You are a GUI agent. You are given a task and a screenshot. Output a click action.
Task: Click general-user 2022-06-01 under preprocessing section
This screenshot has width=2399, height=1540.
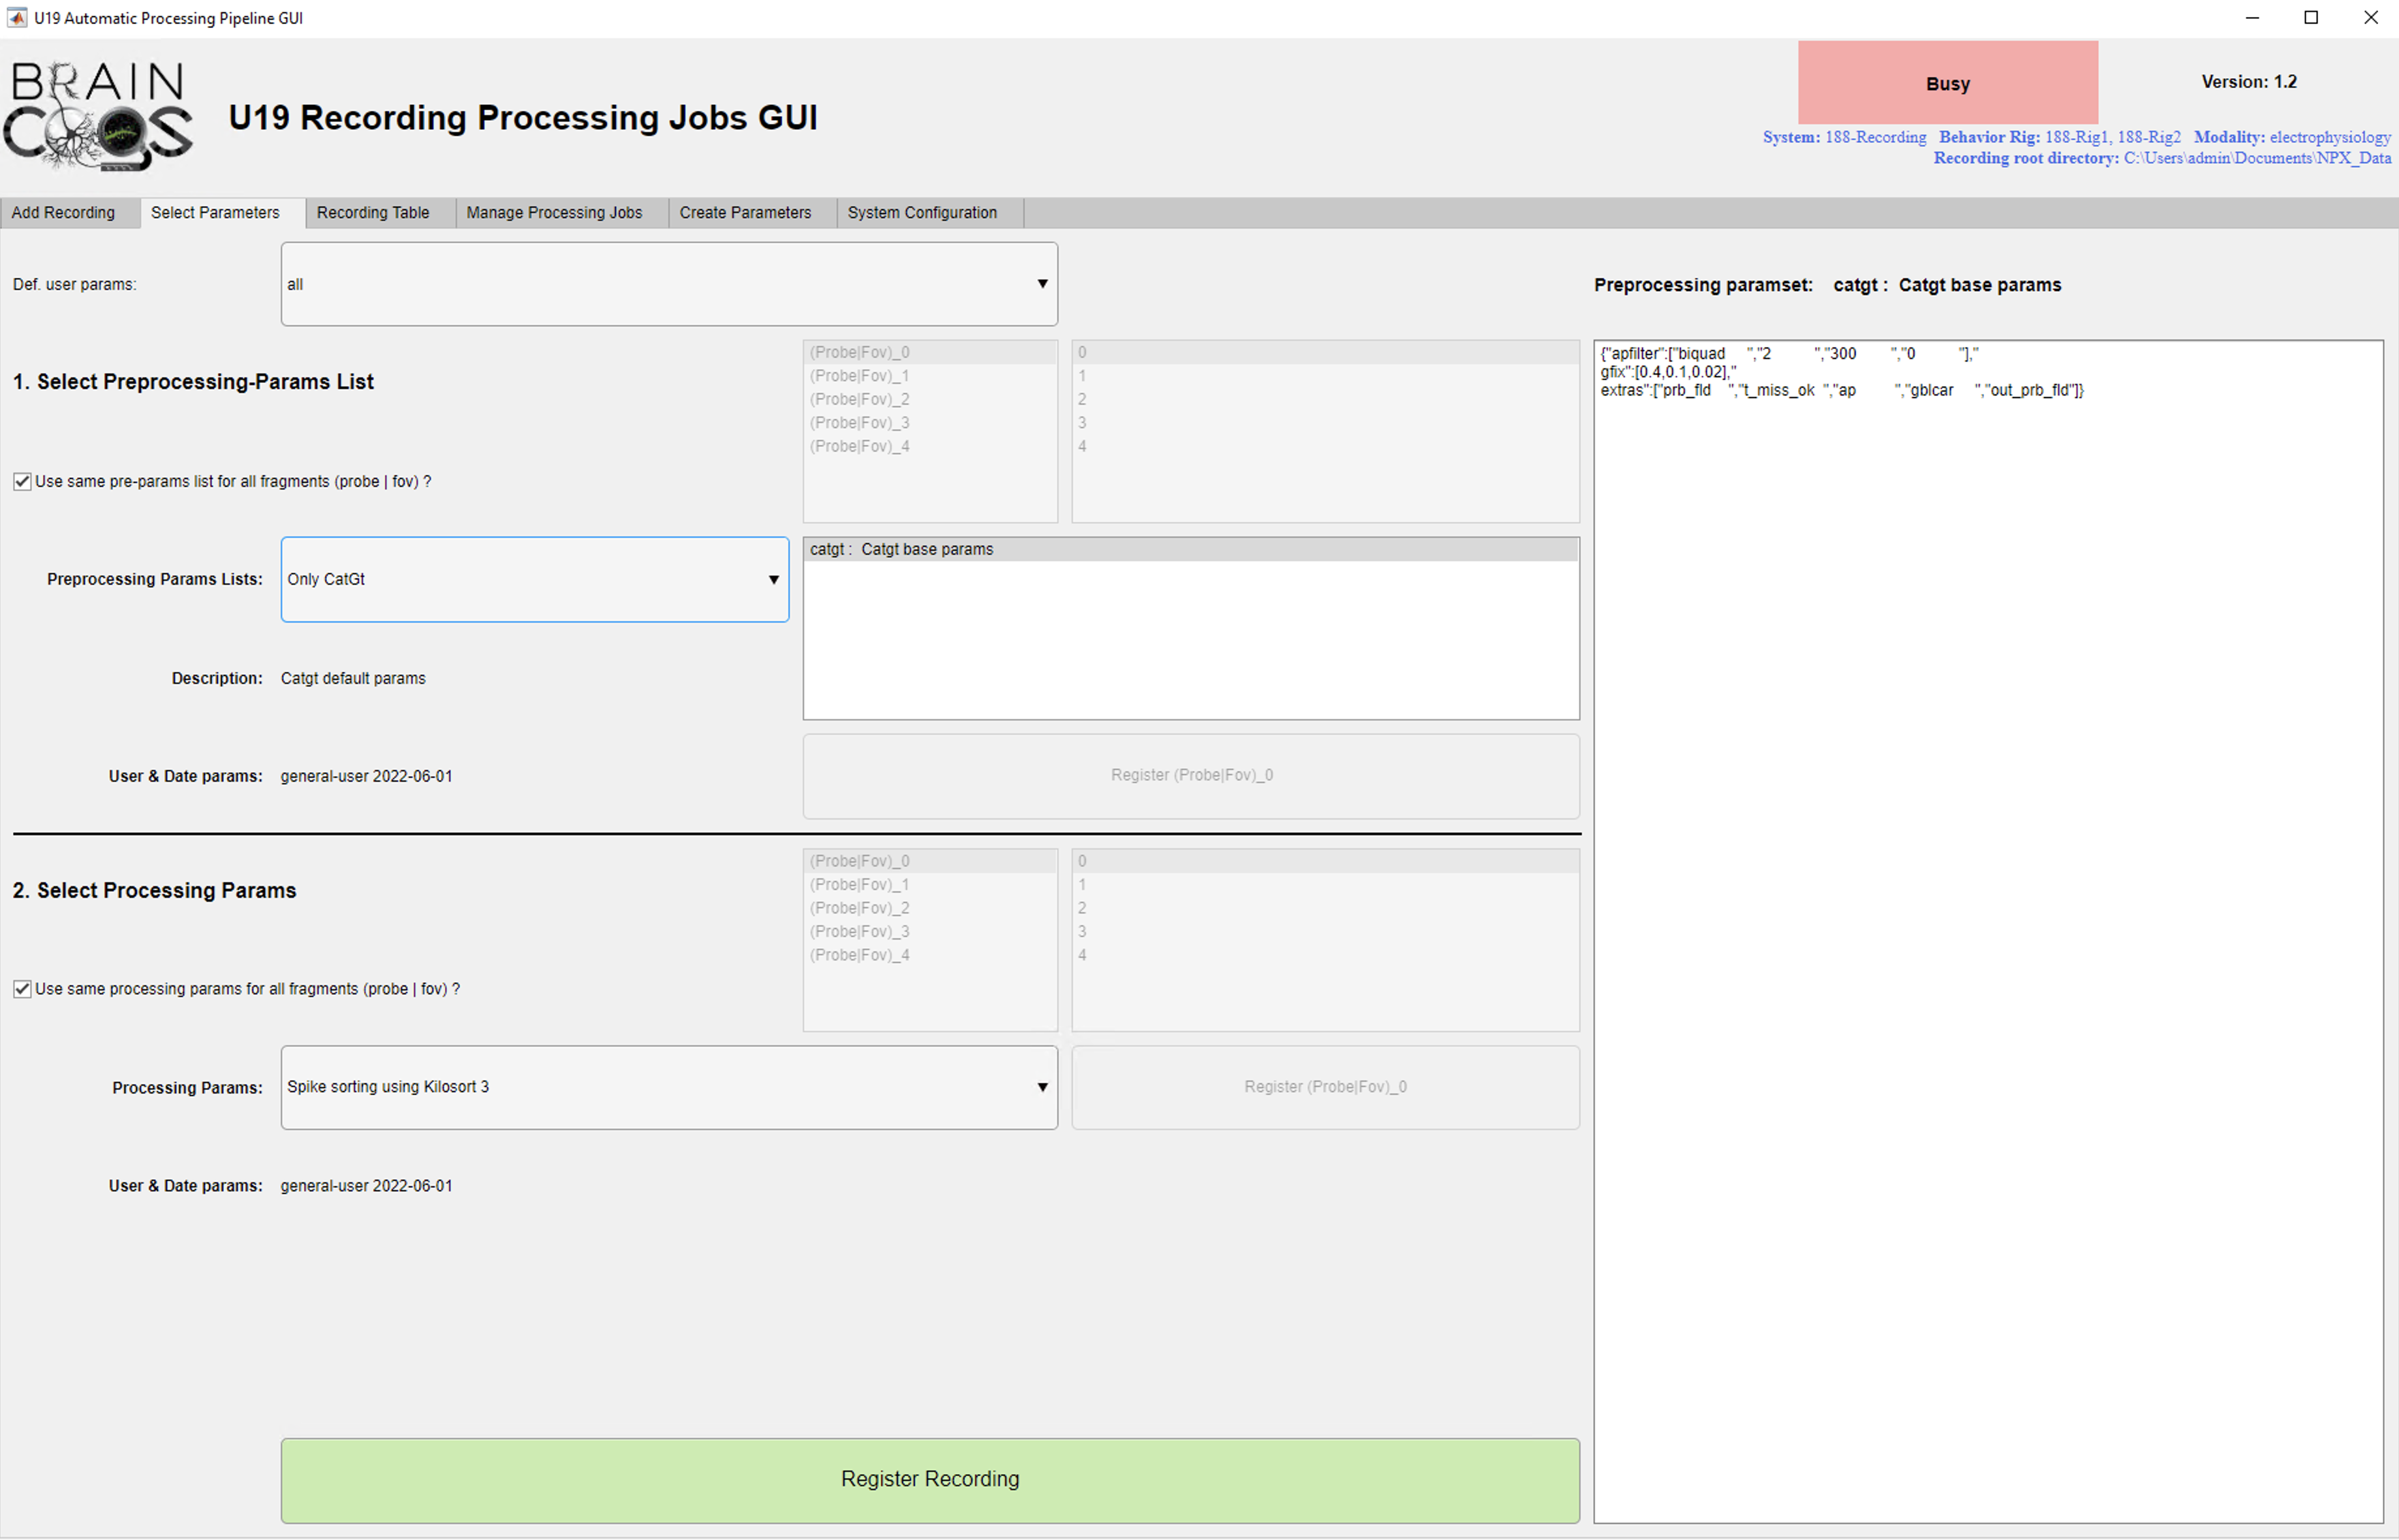[x=366, y=777]
